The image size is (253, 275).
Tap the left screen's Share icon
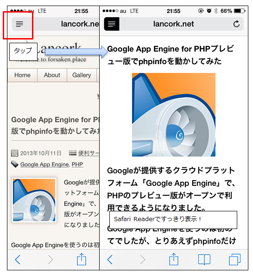pos(82,259)
